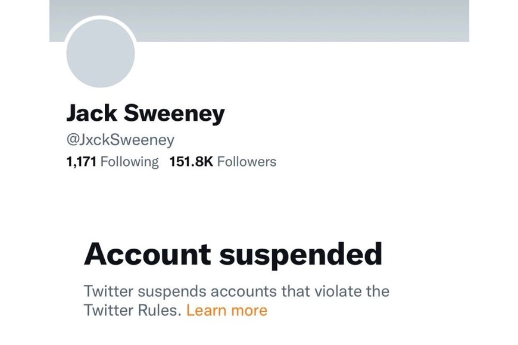Click the Account suspended heading
The image size is (518, 345).
pyautogui.click(x=233, y=255)
